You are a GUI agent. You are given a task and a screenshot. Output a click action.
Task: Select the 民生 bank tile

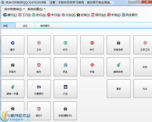65,67
